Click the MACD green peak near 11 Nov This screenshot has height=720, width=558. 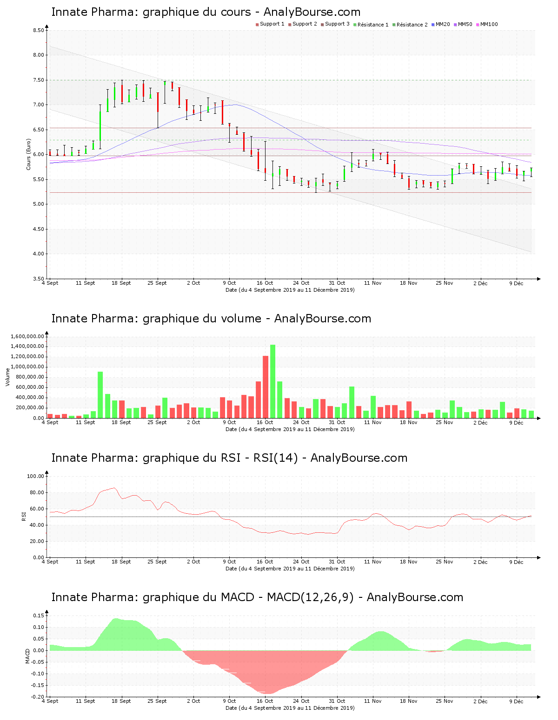[x=381, y=641]
